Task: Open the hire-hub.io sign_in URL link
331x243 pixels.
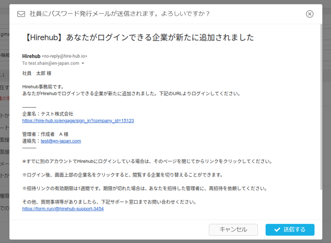Action: (x=78, y=121)
